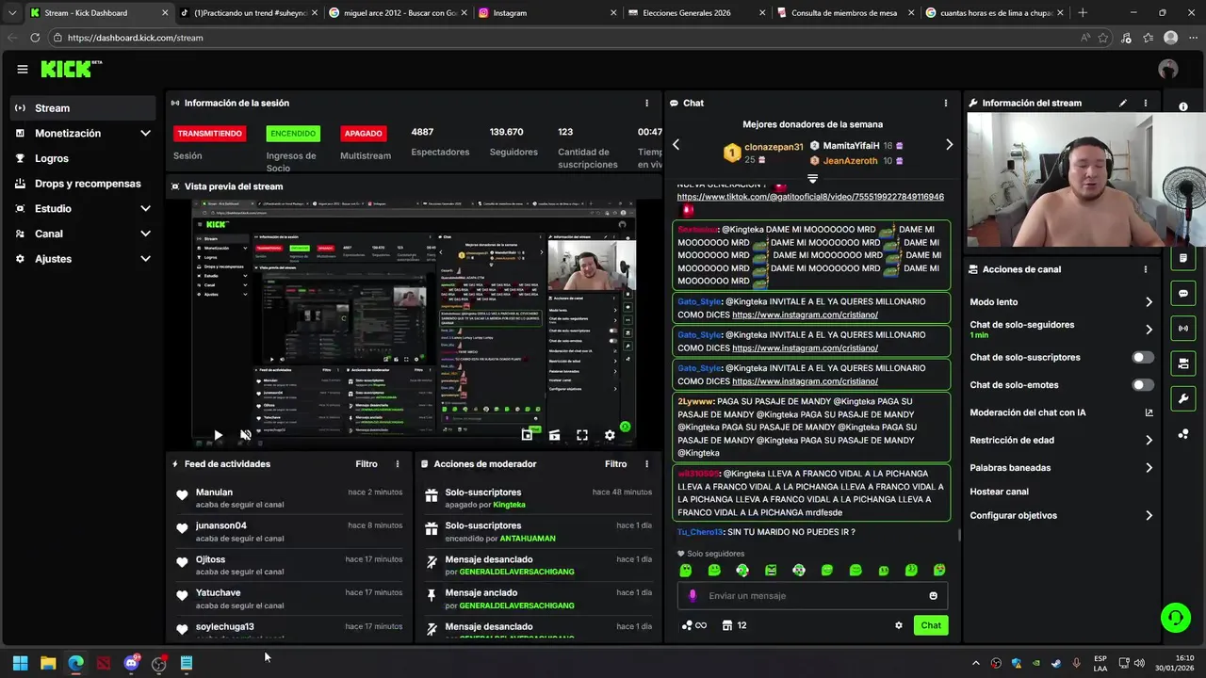Open Palabras baneadas settings

(1061, 468)
